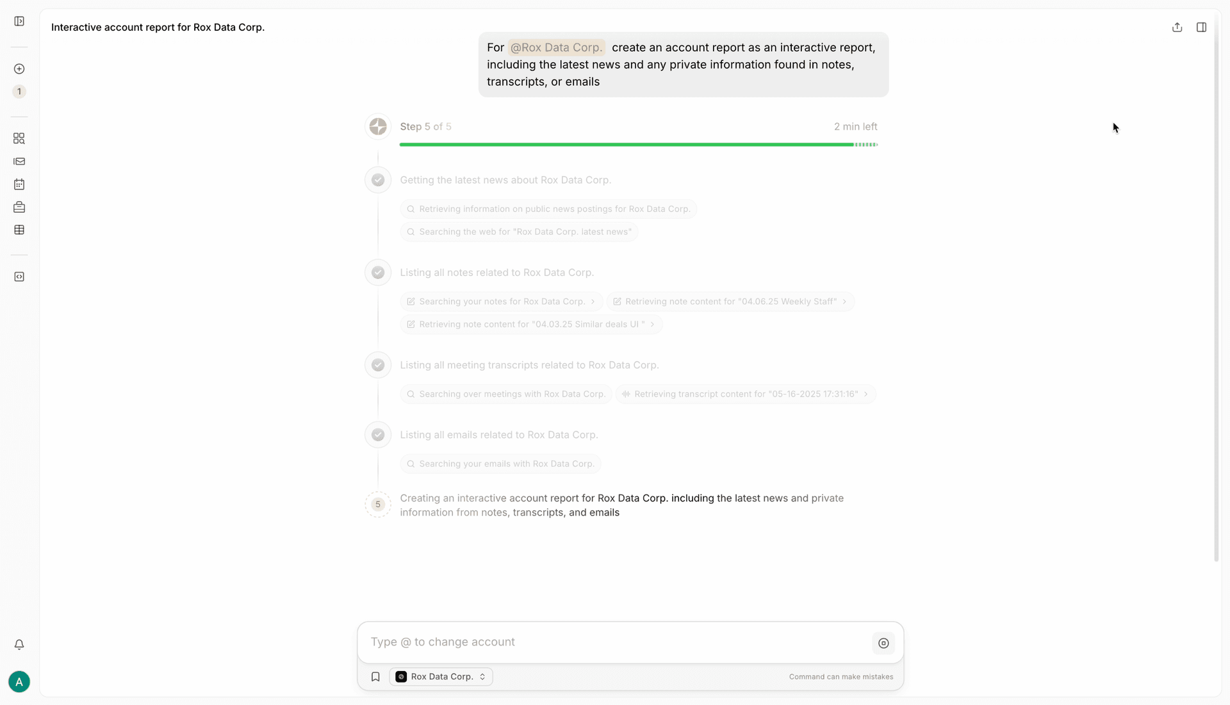
Task: Open the sidebar toggle at top left
Action: pos(19,20)
